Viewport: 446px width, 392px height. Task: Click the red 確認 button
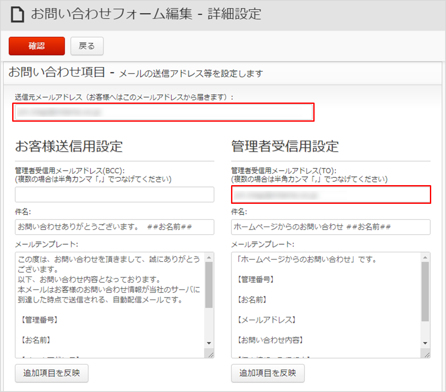[x=37, y=46]
